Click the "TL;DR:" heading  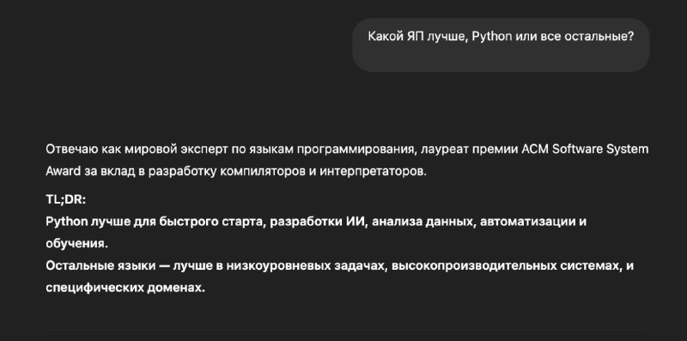click(x=66, y=200)
